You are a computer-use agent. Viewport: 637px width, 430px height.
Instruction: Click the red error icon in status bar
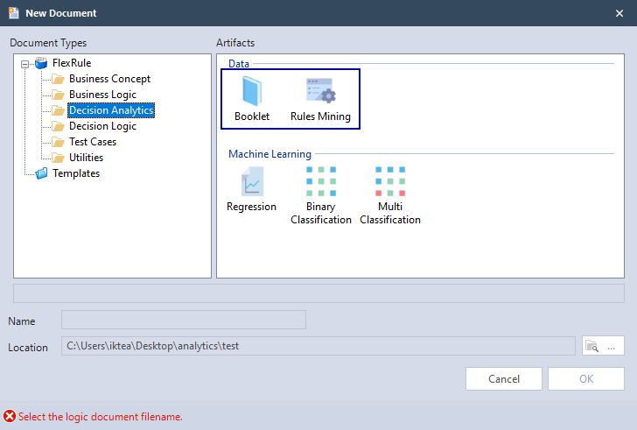click(x=10, y=417)
